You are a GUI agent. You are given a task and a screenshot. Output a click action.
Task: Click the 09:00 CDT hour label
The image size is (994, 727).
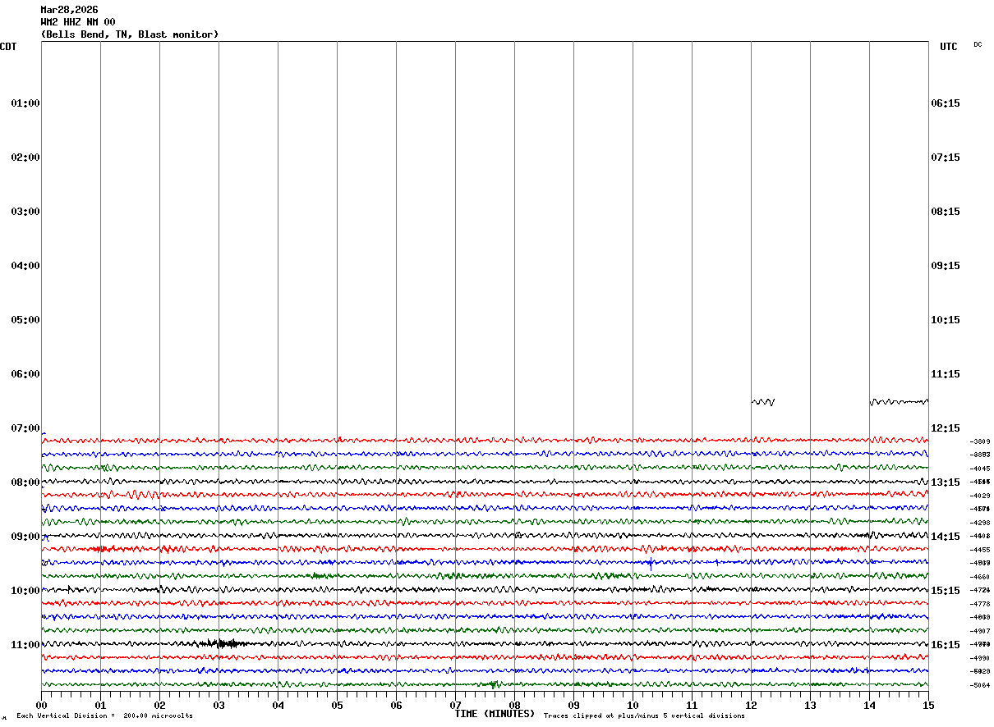25,537
